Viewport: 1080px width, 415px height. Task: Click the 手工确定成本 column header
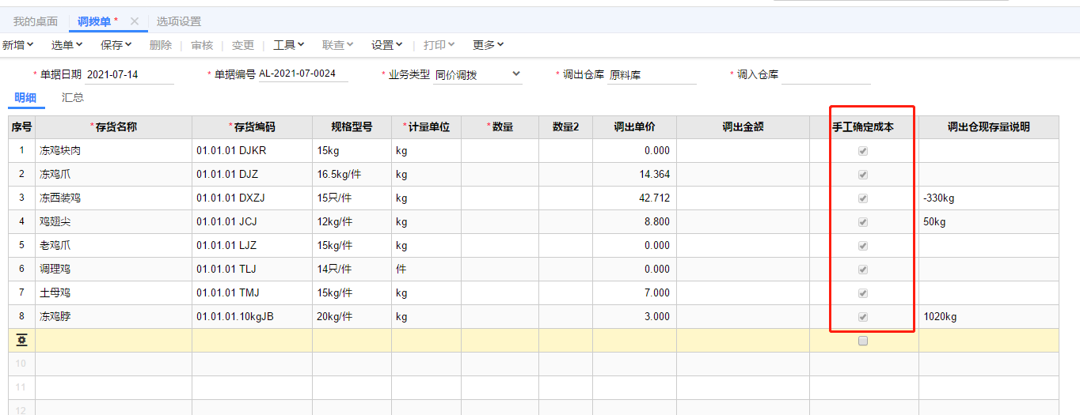point(863,127)
